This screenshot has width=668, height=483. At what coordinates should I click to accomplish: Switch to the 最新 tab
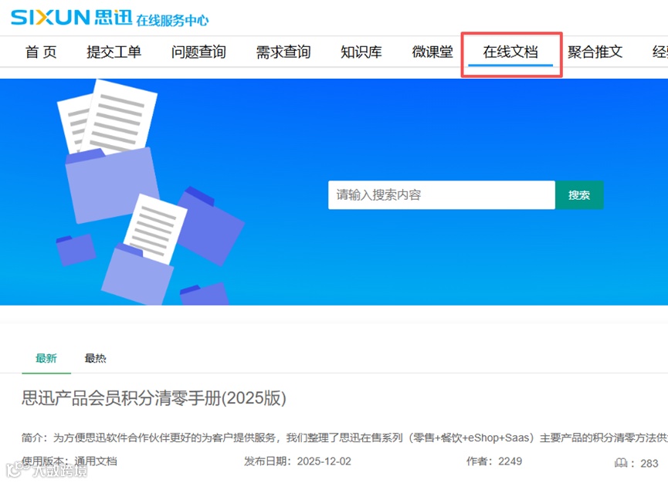pos(46,358)
